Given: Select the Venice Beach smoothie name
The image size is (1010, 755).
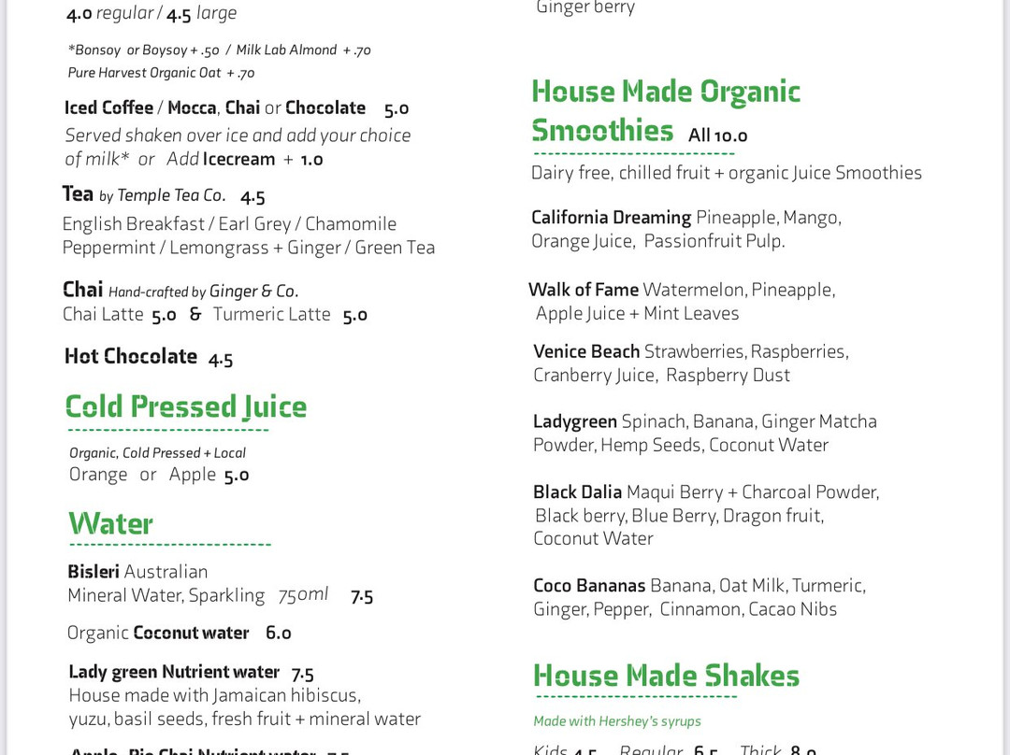Looking at the screenshot, I should coord(586,351).
